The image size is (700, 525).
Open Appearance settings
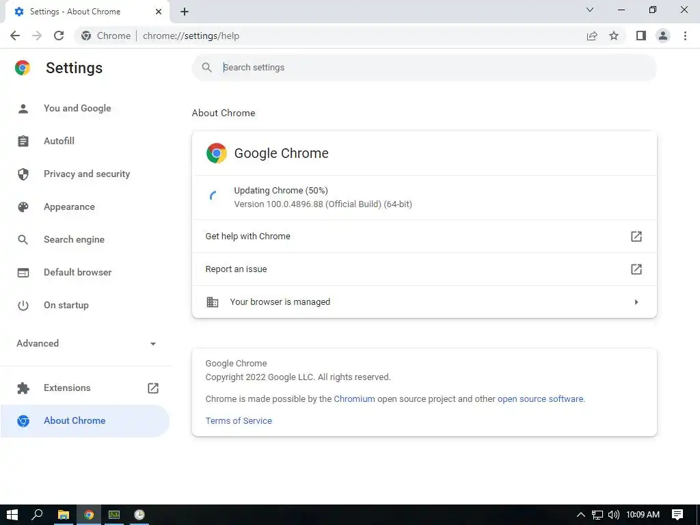pos(85,206)
